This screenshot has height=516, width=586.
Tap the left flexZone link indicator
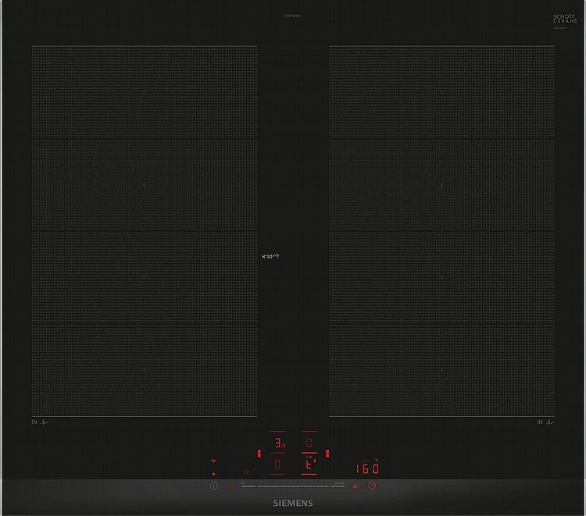pos(259,454)
